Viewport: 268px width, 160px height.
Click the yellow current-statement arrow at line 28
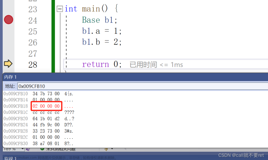(x=8, y=64)
